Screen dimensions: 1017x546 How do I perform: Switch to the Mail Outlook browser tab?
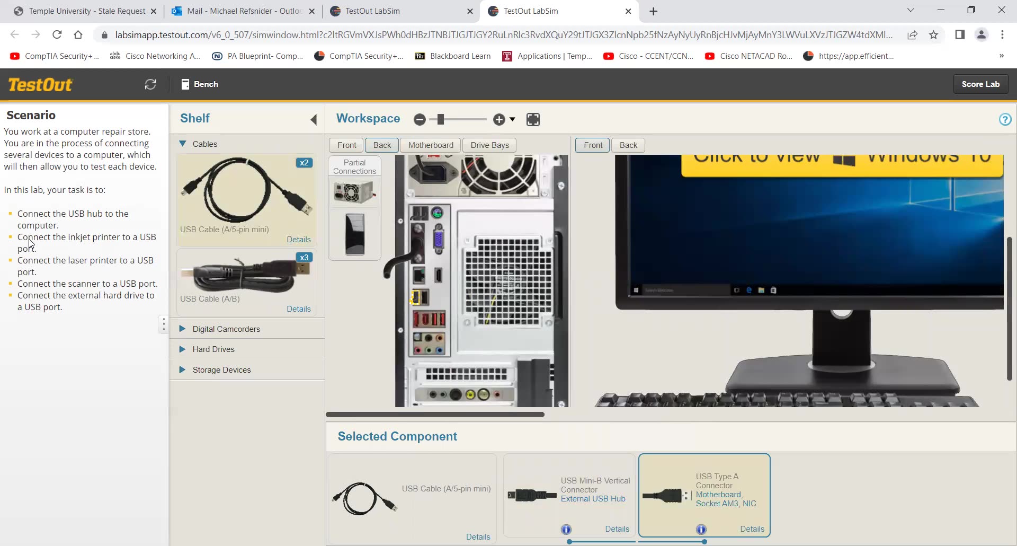click(244, 11)
